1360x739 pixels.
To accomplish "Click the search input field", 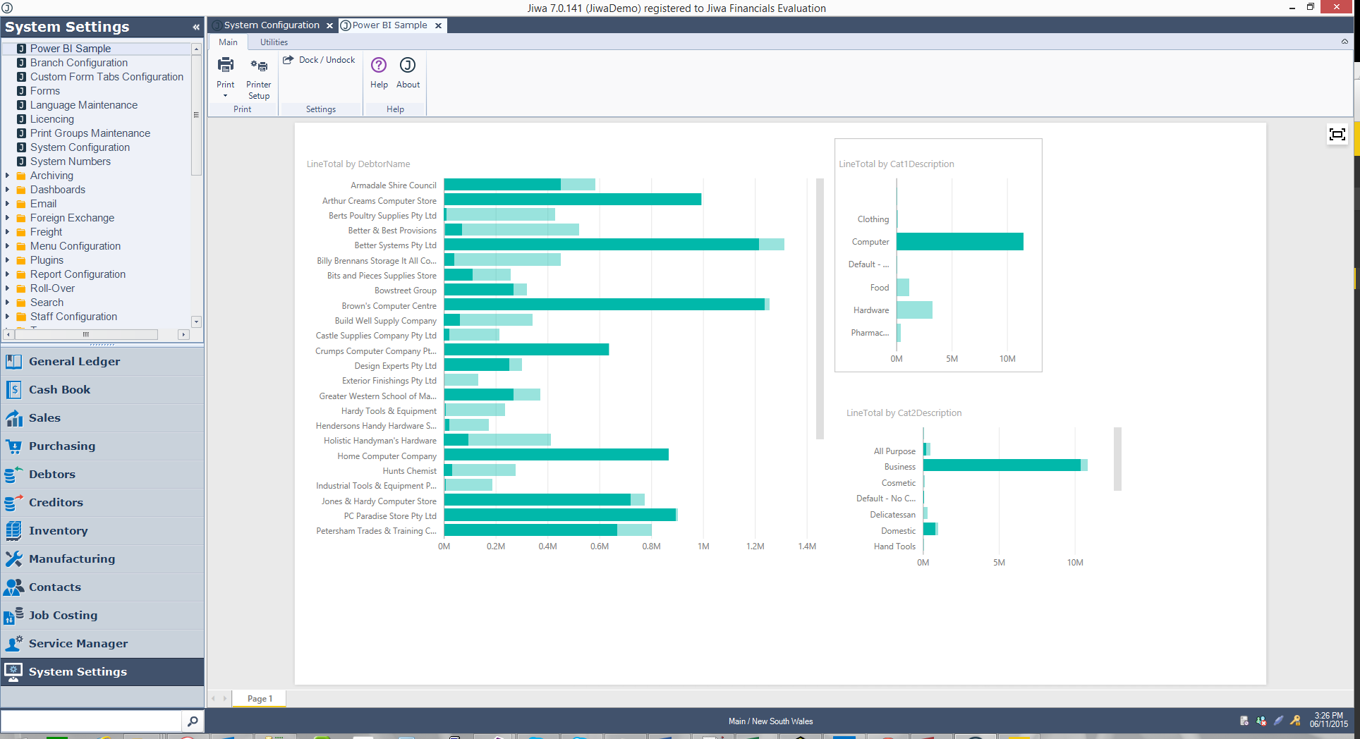I will click(x=91, y=721).
